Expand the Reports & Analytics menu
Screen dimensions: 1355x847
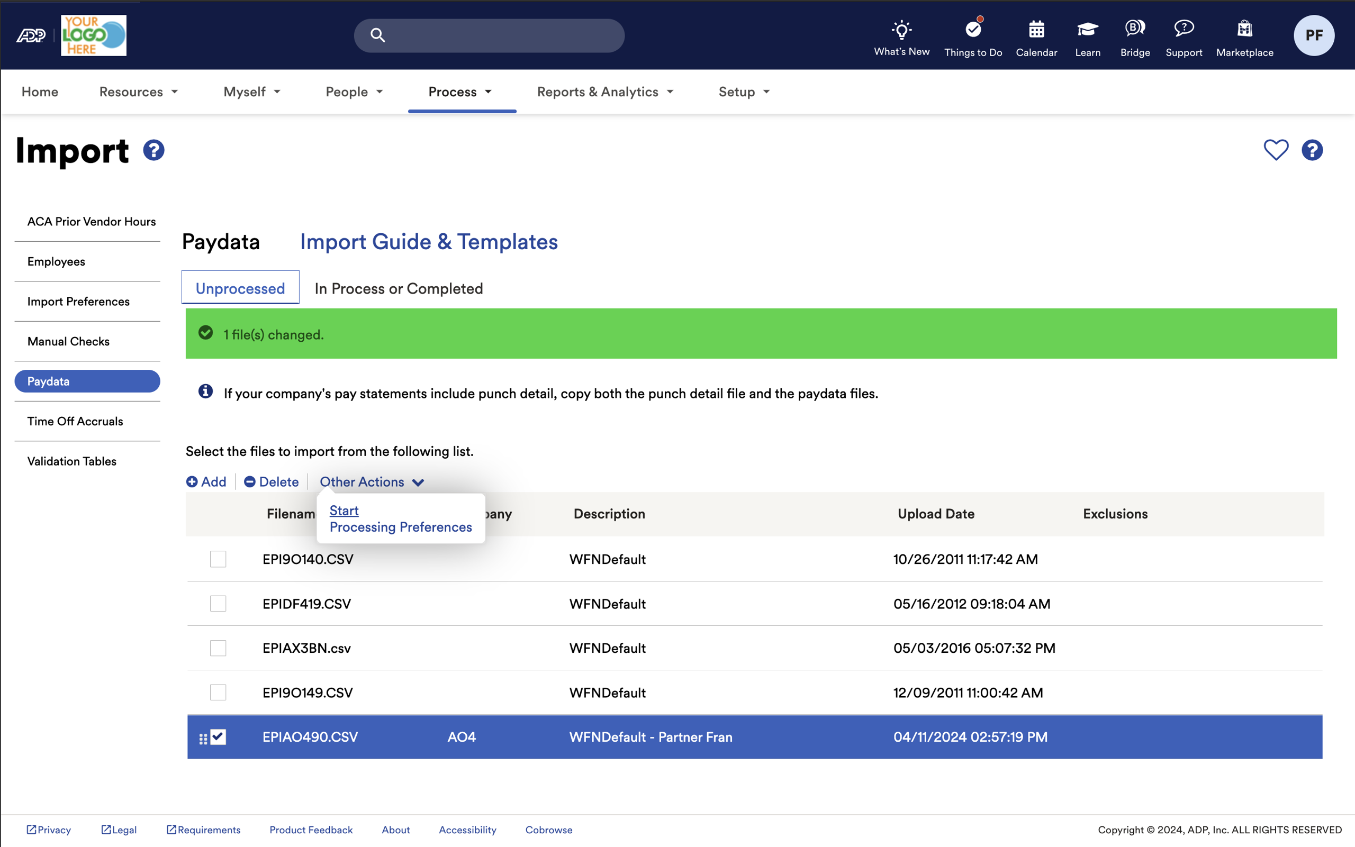(x=605, y=92)
